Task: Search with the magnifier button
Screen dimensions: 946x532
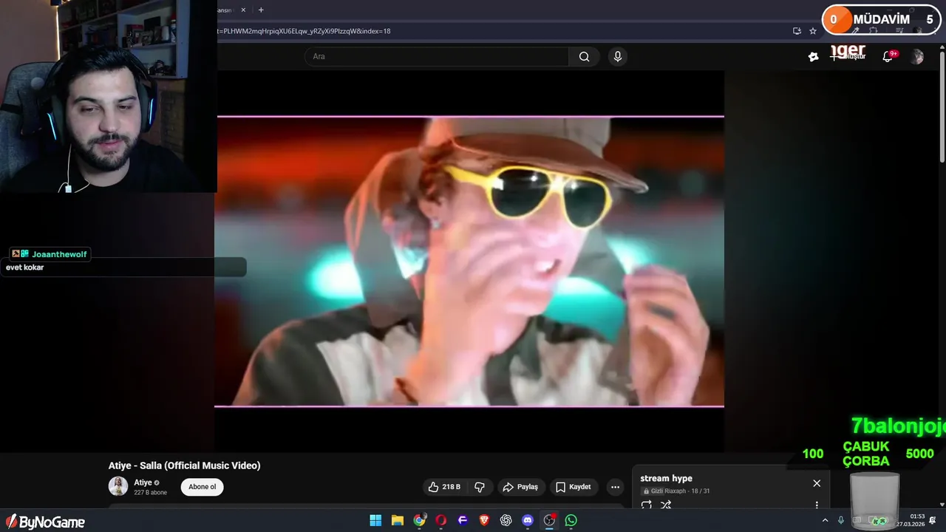Action: [584, 57]
